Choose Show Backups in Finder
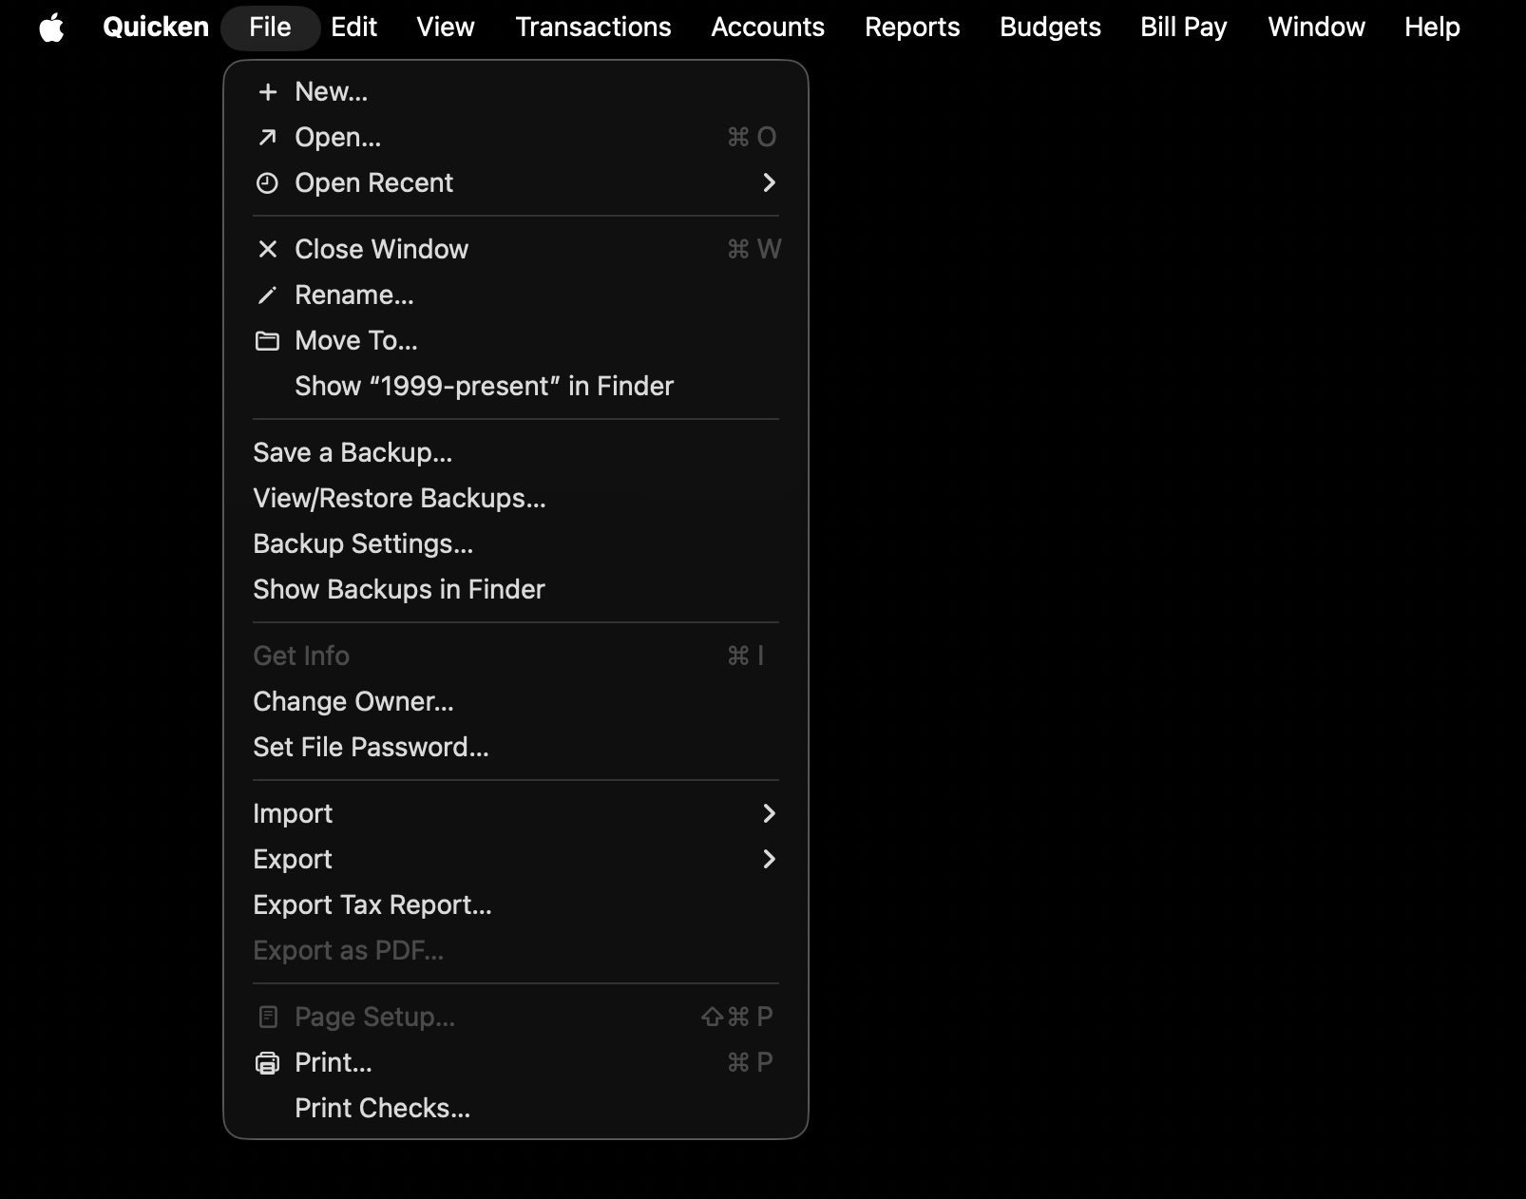The height and width of the screenshot is (1199, 1526). click(516, 590)
